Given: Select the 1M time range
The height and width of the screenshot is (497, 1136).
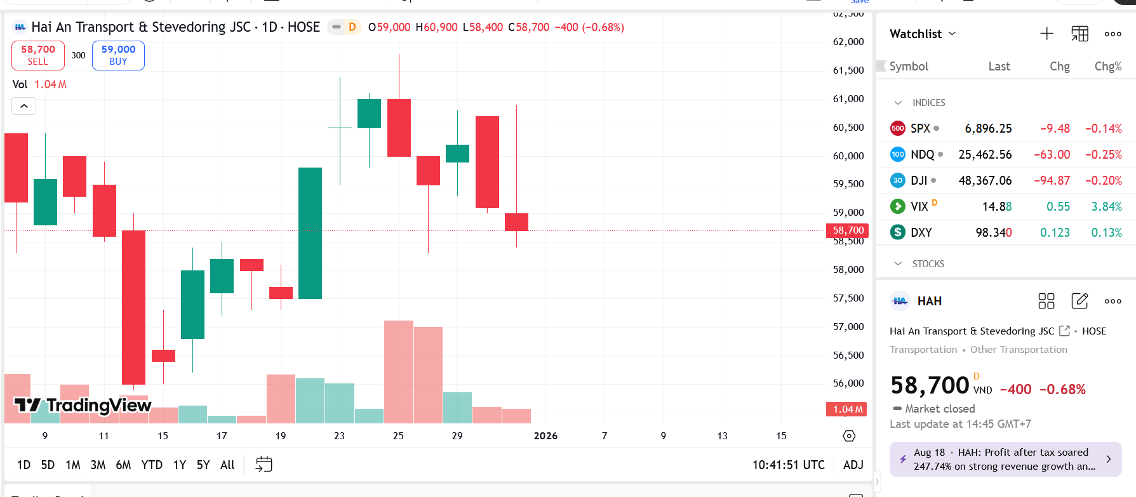Looking at the screenshot, I should (73, 465).
